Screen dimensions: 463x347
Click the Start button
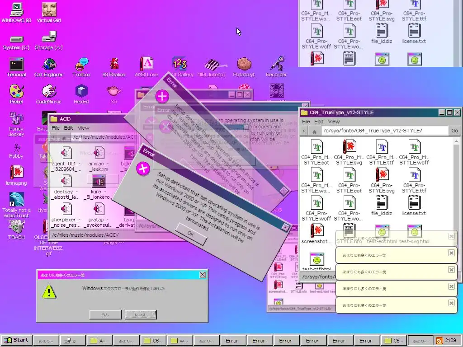click(17, 340)
